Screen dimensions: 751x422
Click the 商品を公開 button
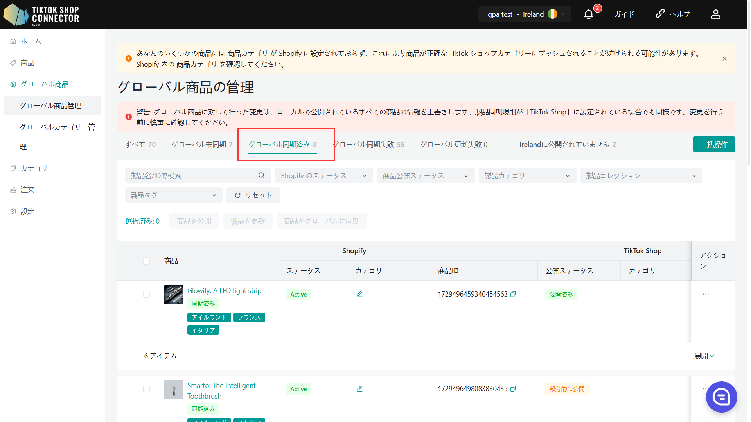click(194, 221)
